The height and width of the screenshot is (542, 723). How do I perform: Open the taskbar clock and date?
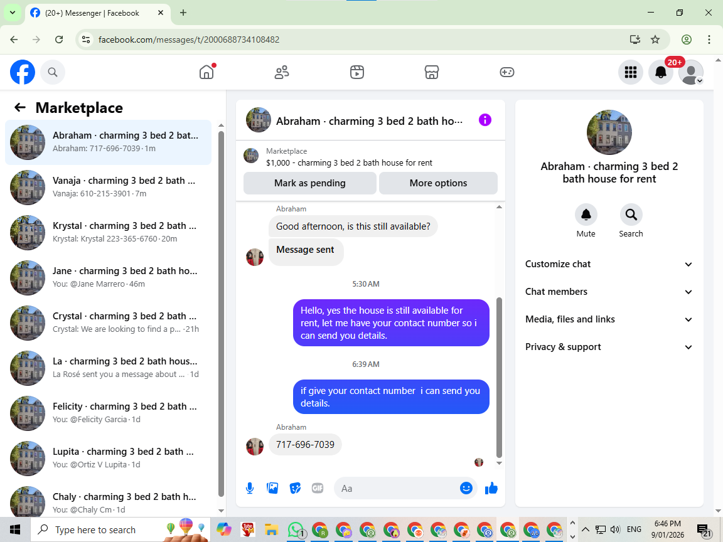pyautogui.click(x=668, y=529)
